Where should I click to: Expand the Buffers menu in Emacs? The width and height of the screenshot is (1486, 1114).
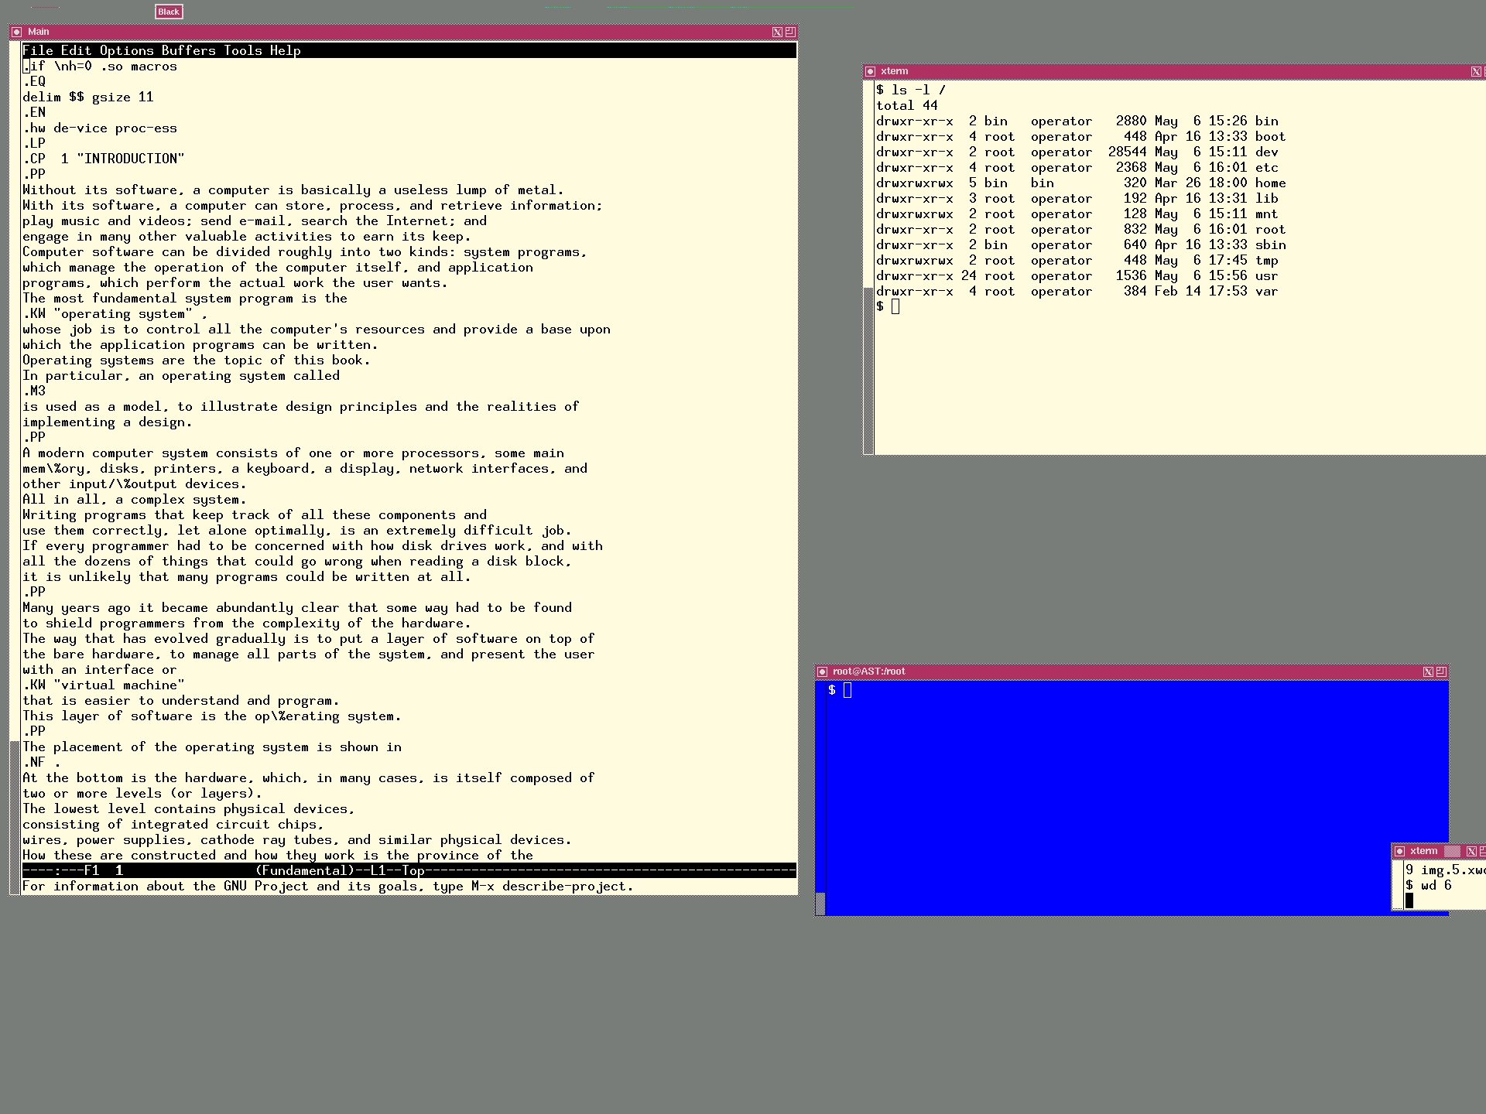point(189,50)
